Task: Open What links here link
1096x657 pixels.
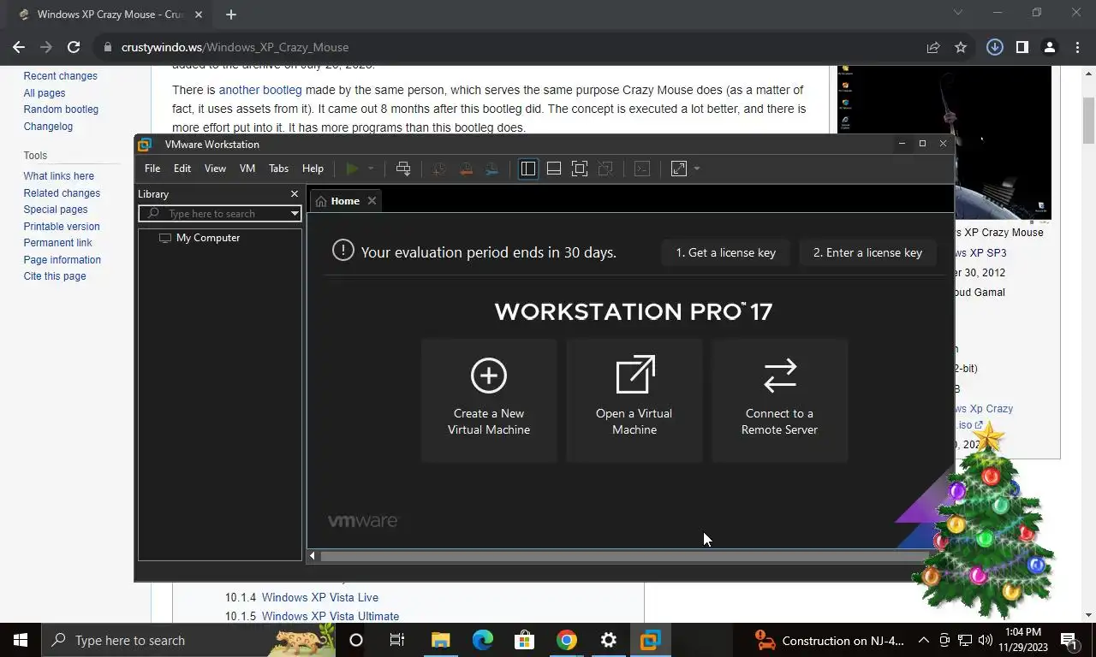Action: (x=59, y=176)
